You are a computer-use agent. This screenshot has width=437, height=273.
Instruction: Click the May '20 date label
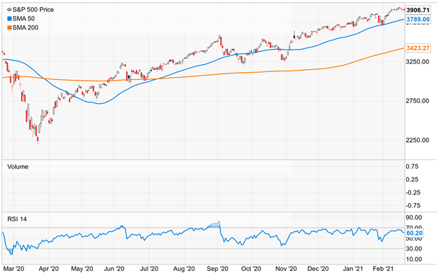(x=82, y=269)
